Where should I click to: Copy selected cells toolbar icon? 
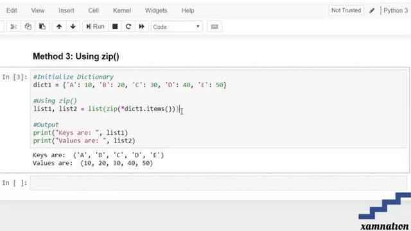click(28, 26)
